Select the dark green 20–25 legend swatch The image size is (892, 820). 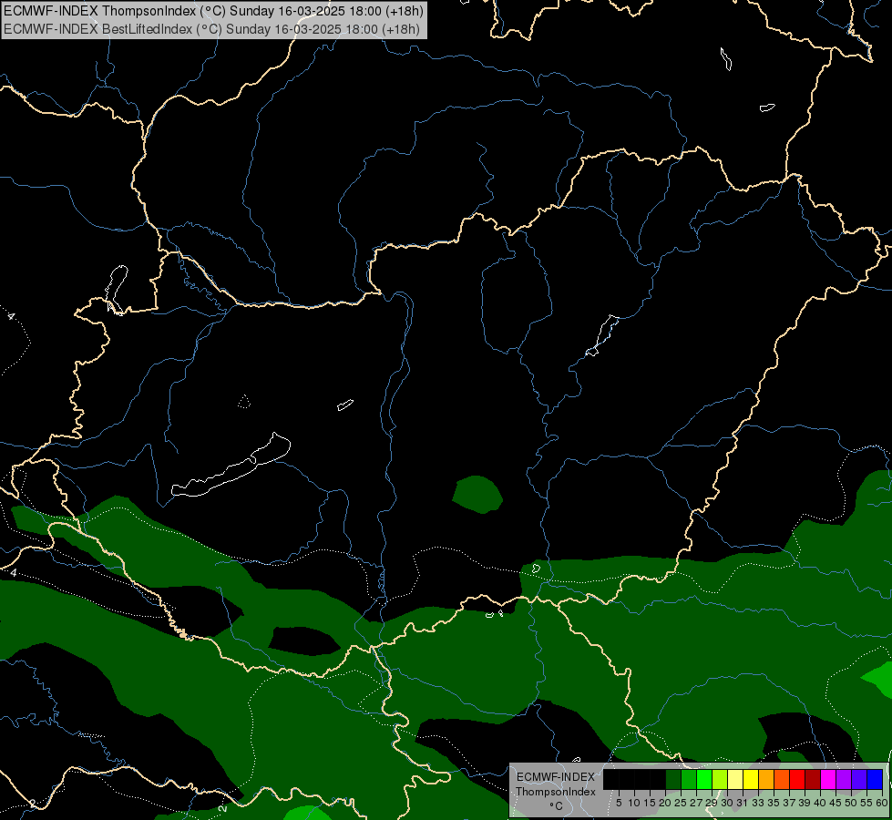pyautogui.click(x=673, y=779)
